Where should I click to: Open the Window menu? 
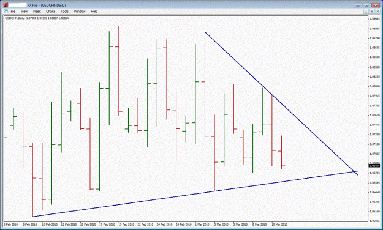[x=80, y=11]
